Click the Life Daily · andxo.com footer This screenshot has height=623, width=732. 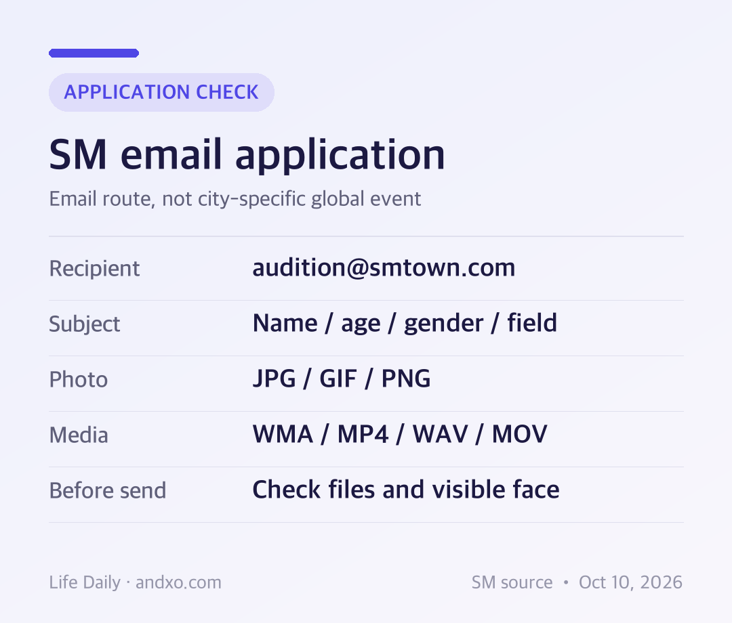tap(136, 582)
